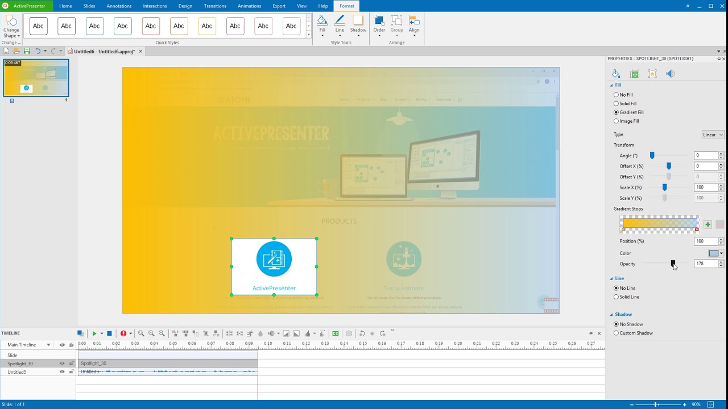Screen dimensions: 728x409
Task: Select the Gradient Fill option
Action: (x=628, y=112)
